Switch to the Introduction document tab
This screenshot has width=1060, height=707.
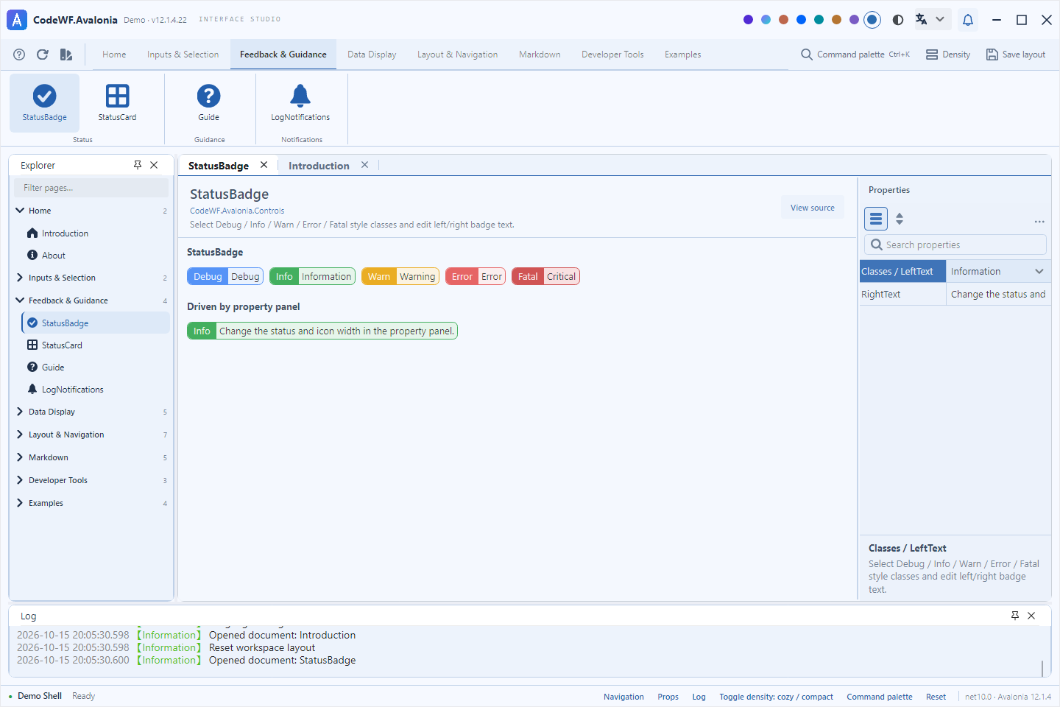pyautogui.click(x=319, y=166)
